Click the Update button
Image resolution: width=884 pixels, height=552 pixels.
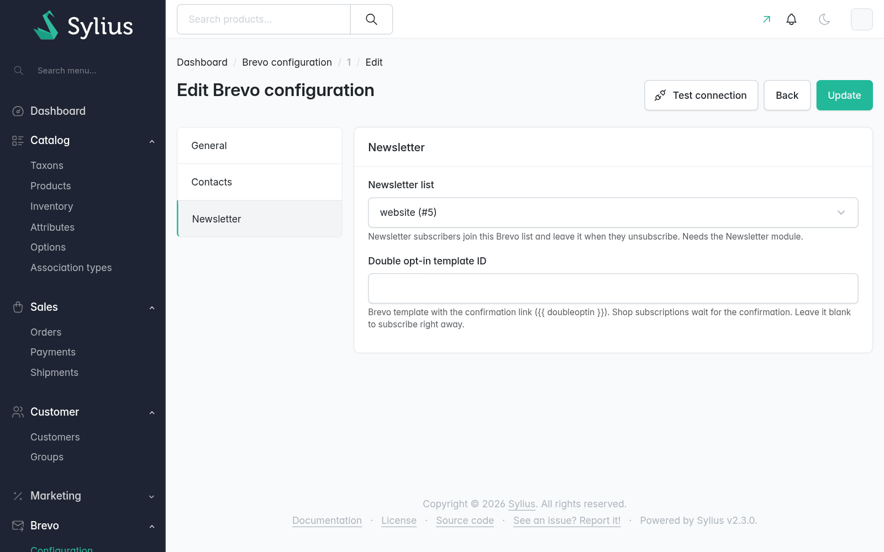tap(844, 95)
